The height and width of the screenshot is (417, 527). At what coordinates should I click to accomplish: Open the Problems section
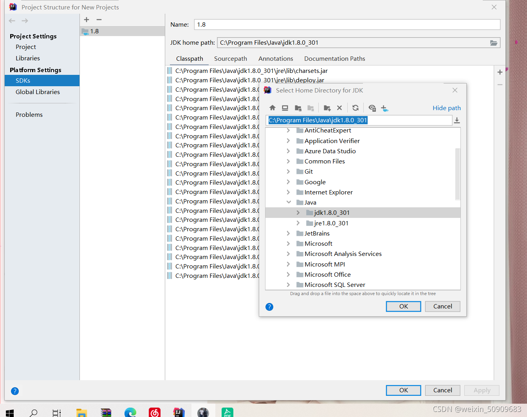click(x=29, y=115)
